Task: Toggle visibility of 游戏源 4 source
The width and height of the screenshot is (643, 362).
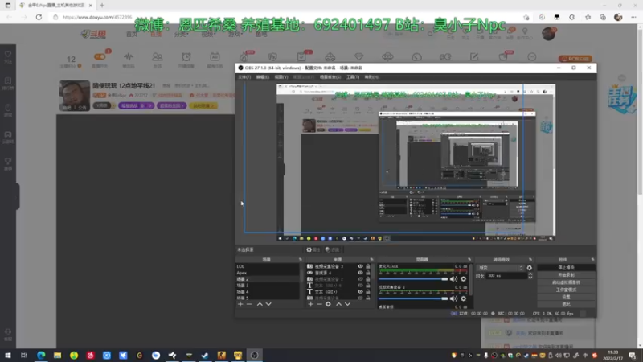Action: pyautogui.click(x=360, y=273)
